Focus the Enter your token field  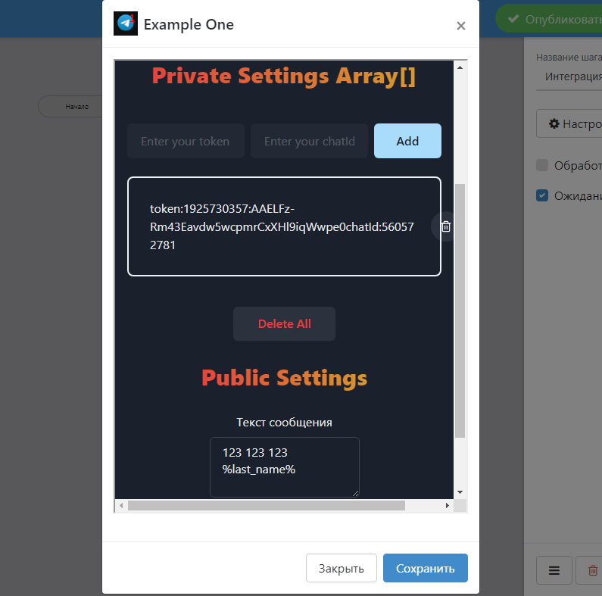click(x=186, y=141)
